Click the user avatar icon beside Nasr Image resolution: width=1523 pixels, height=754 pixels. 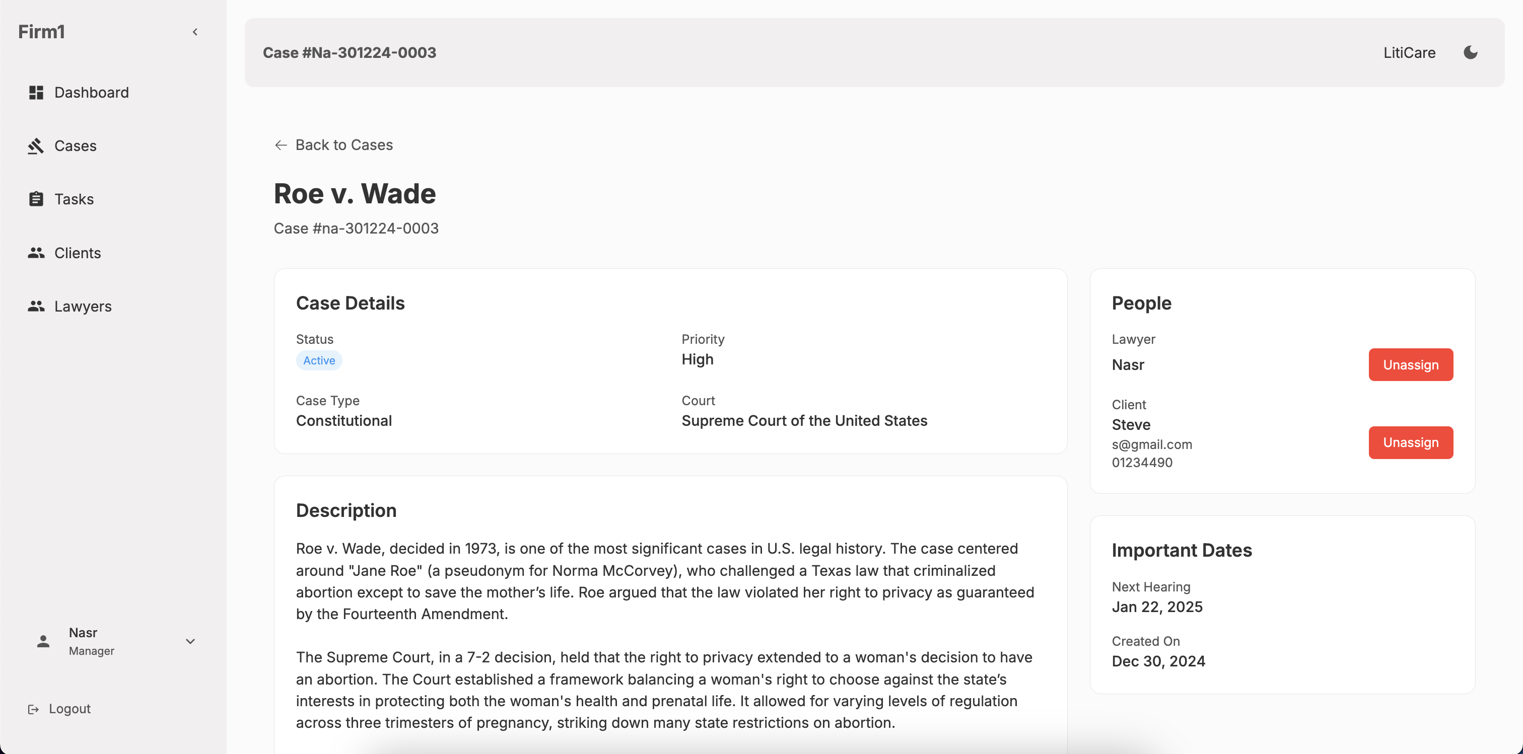coord(43,641)
